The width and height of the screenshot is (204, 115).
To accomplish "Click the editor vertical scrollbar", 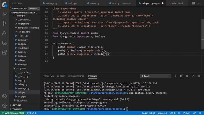I will (203, 34).
